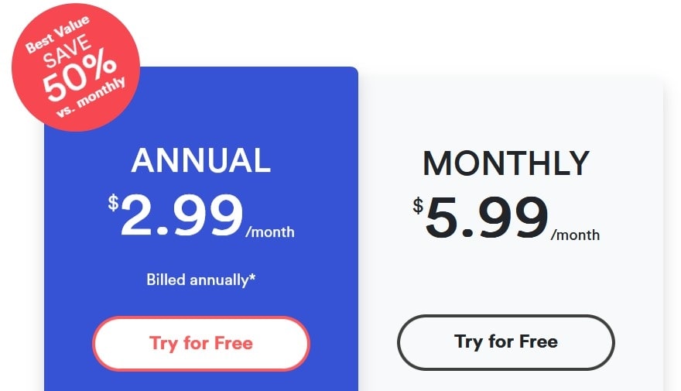This screenshot has width=681, height=391.
Task: Click the red Try for Free button on the Annual plan
Action: (x=201, y=343)
